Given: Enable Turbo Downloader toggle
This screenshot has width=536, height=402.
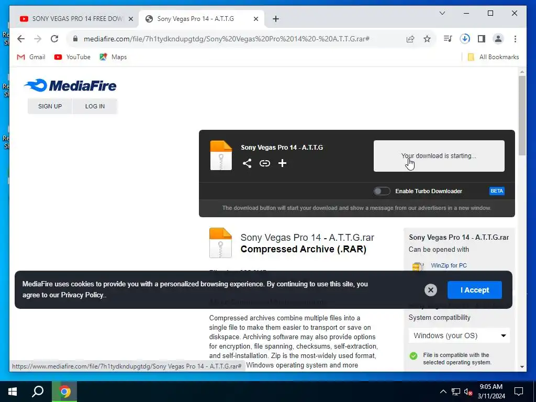Looking at the screenshot, I should coord(382,191).
